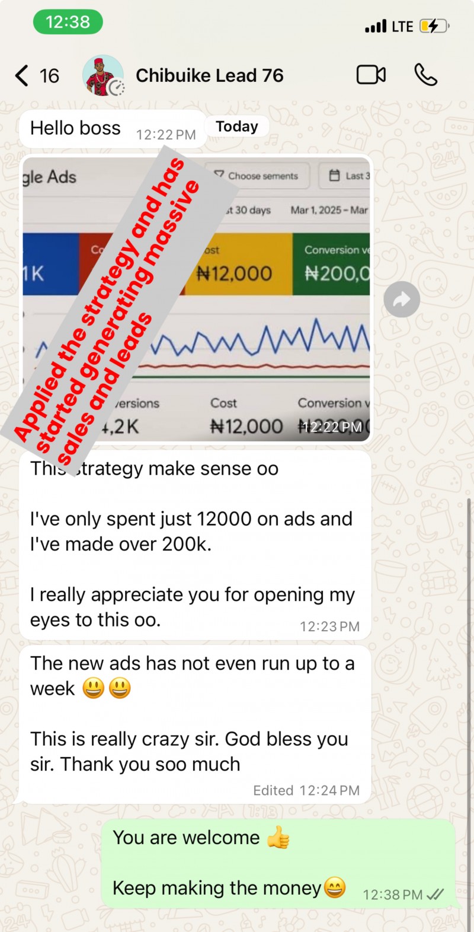
Task: Tap the grinning emoji after 'week'
Action: coord(94,688)
